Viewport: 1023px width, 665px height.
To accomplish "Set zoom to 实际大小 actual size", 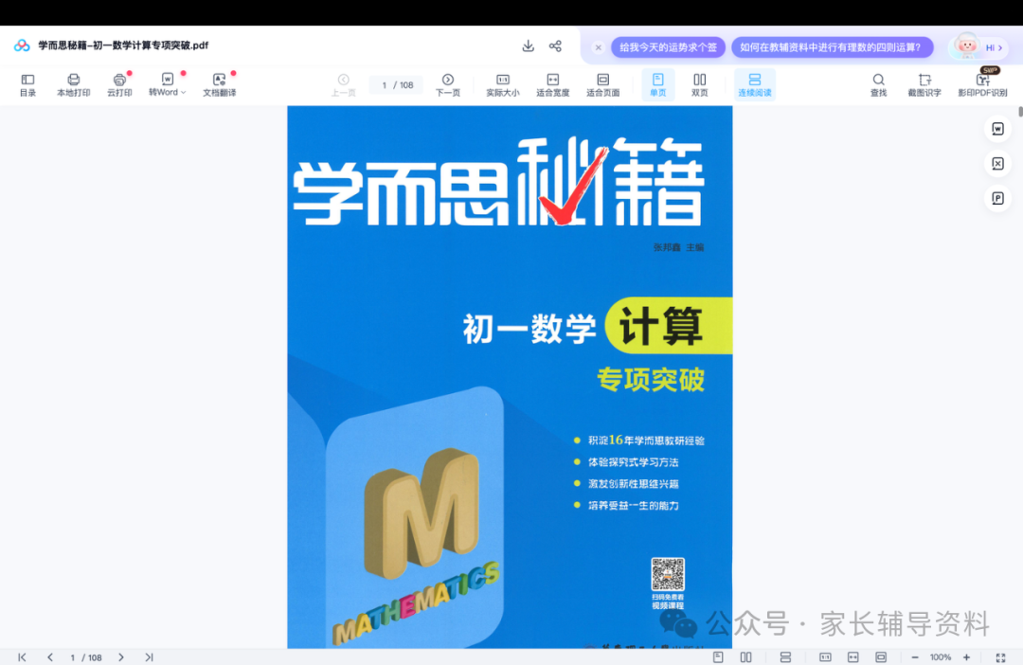I will point(502,85).
